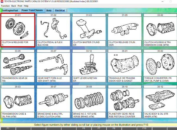Image resolution: width=177 pixels, height=130 pixels.
Task: Click the 'CLUTCH RELEASE CYLINDER' caption
Action: coord(124,43)
